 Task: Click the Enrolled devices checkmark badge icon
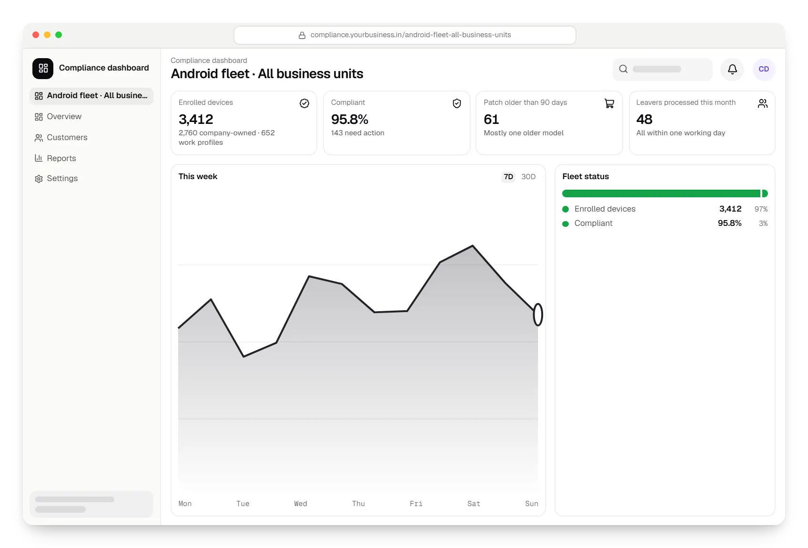pos(304,103)
